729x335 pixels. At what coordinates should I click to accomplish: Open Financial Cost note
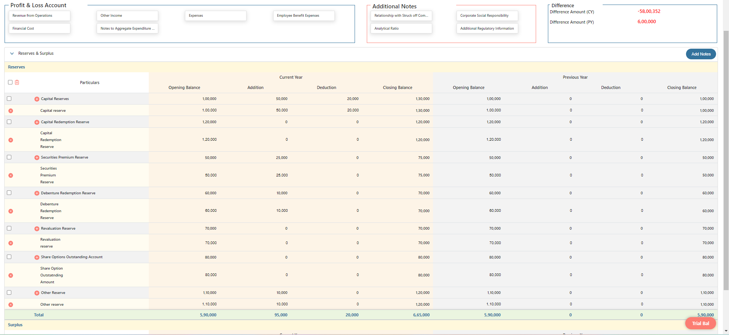pos(40,29)
